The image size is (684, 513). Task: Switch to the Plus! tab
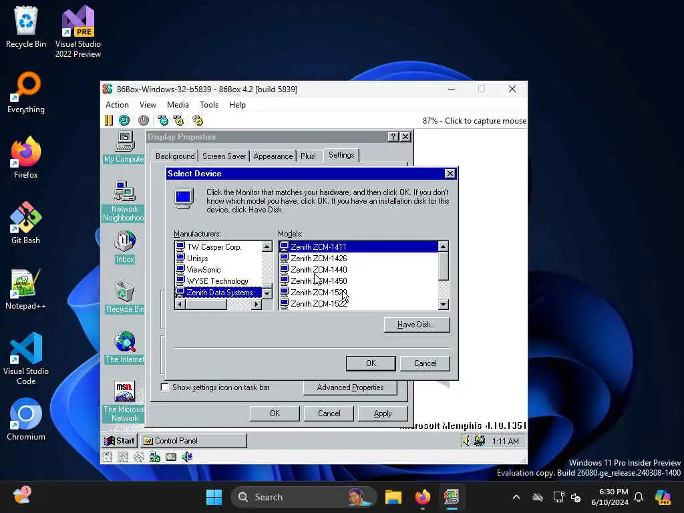308,156
